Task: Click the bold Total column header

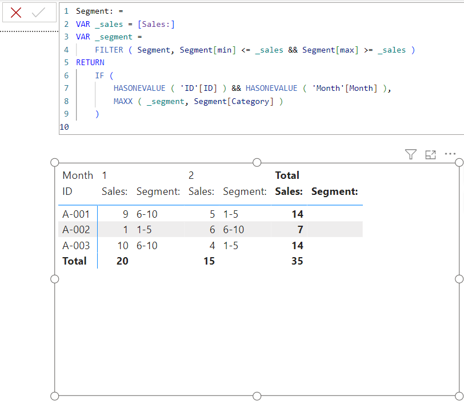Action: pyautogui.click(x=287, y=175)
